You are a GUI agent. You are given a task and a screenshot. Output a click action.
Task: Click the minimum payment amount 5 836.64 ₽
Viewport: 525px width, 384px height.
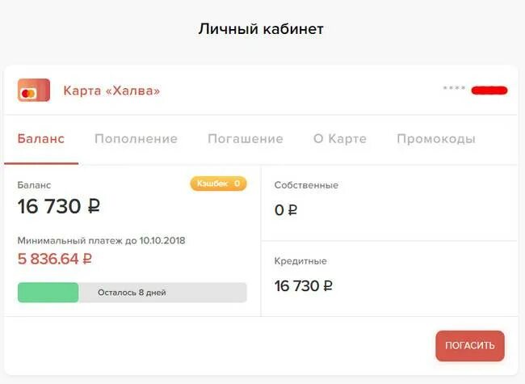click(55, 259)
